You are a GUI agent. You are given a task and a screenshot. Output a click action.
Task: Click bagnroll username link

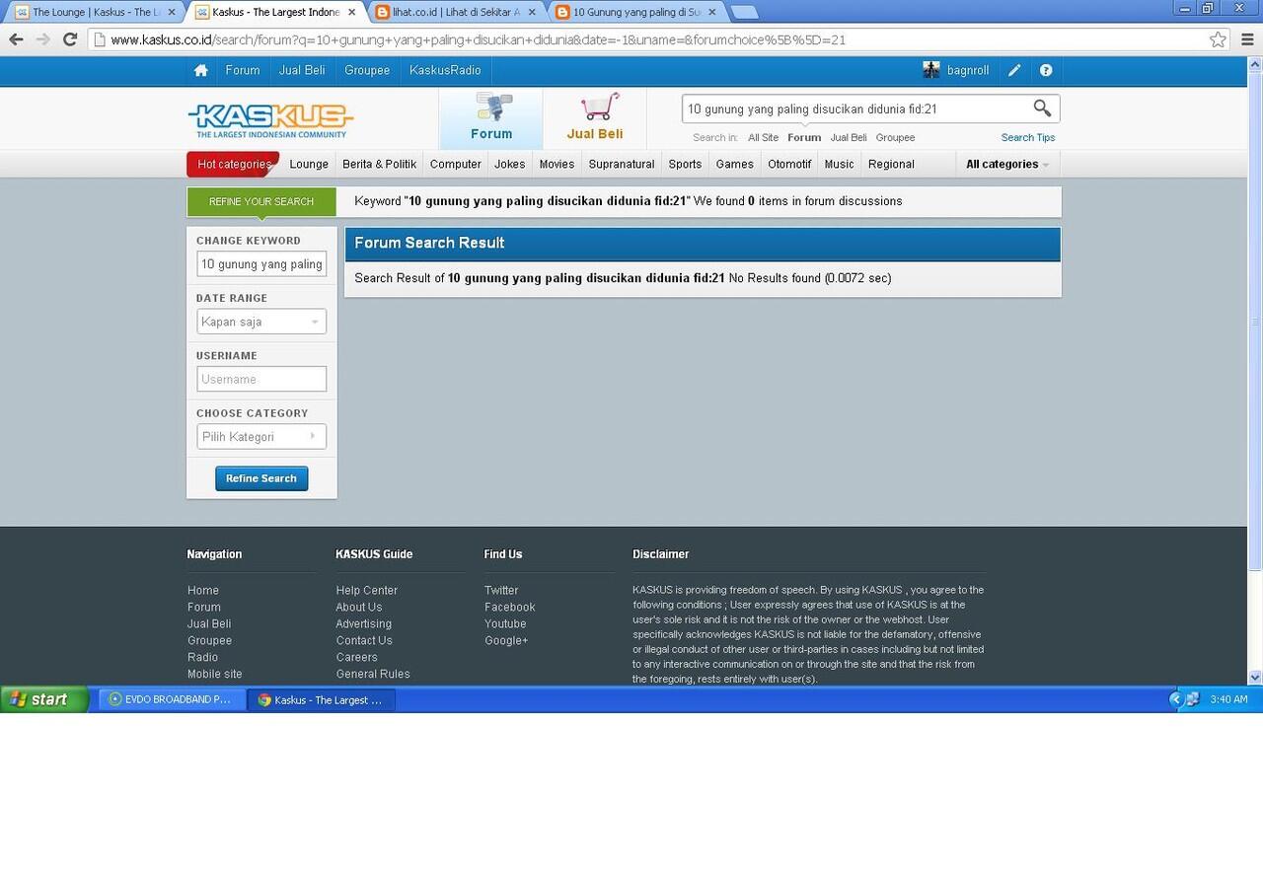(x=968, y=71)
